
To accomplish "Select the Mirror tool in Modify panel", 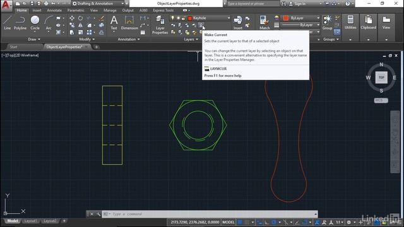I will tap(80, 25).
